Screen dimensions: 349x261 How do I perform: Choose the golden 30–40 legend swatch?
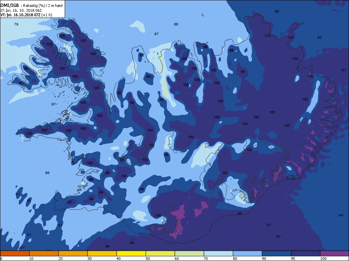pyautogui.click(x=102, y=253)
